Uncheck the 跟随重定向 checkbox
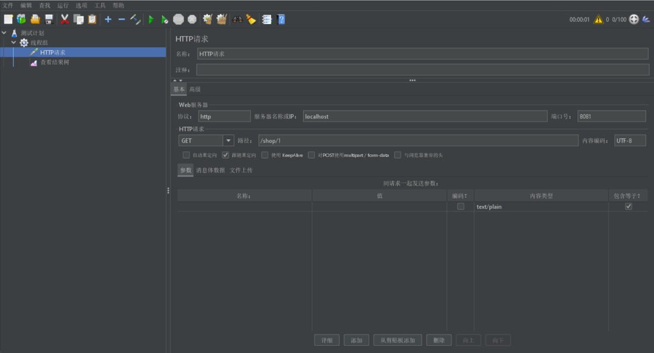Screen dimensions: 654x353 [226, 155]
